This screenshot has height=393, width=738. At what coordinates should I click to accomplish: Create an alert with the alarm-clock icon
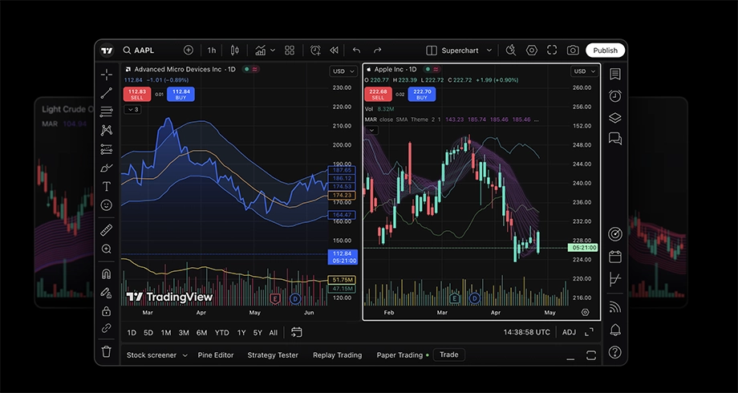click(x=315, y=51)
